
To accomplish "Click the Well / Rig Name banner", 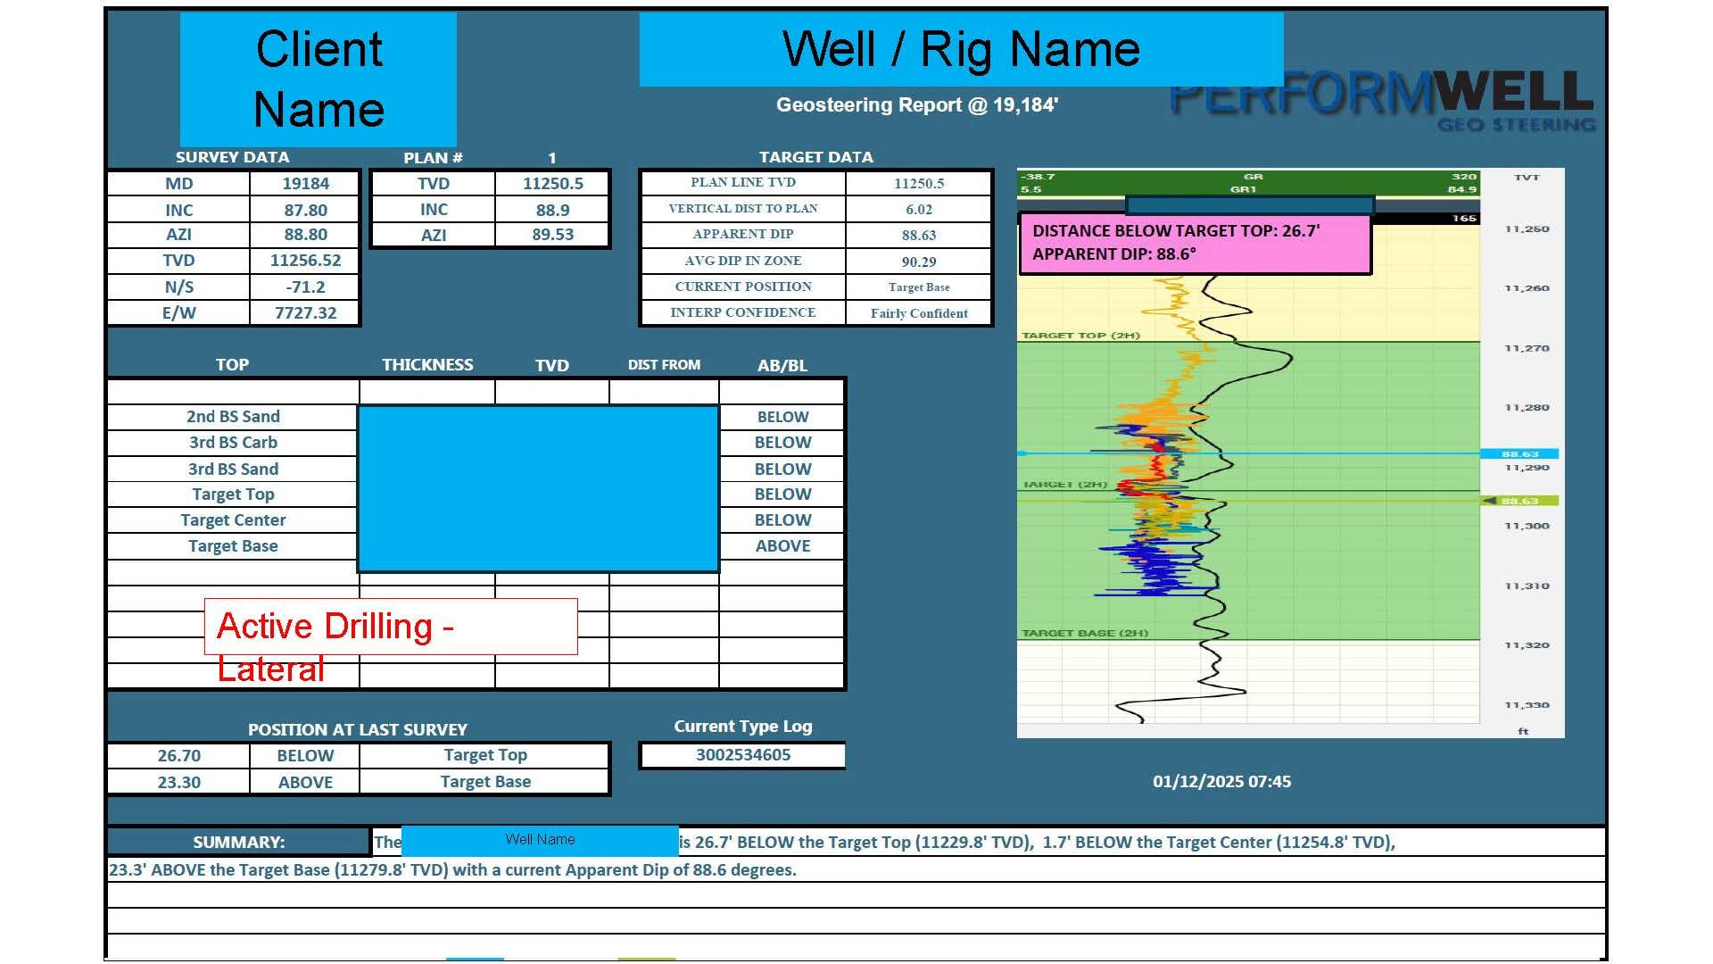I will coord(960,49).
